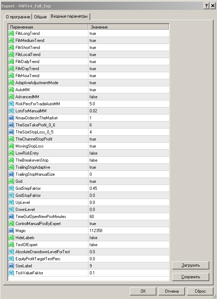The height and width of the screenshot is (299, 217).
Task: Click the true value of TrailingStopAdaptive
Action: tap(93, 167)
